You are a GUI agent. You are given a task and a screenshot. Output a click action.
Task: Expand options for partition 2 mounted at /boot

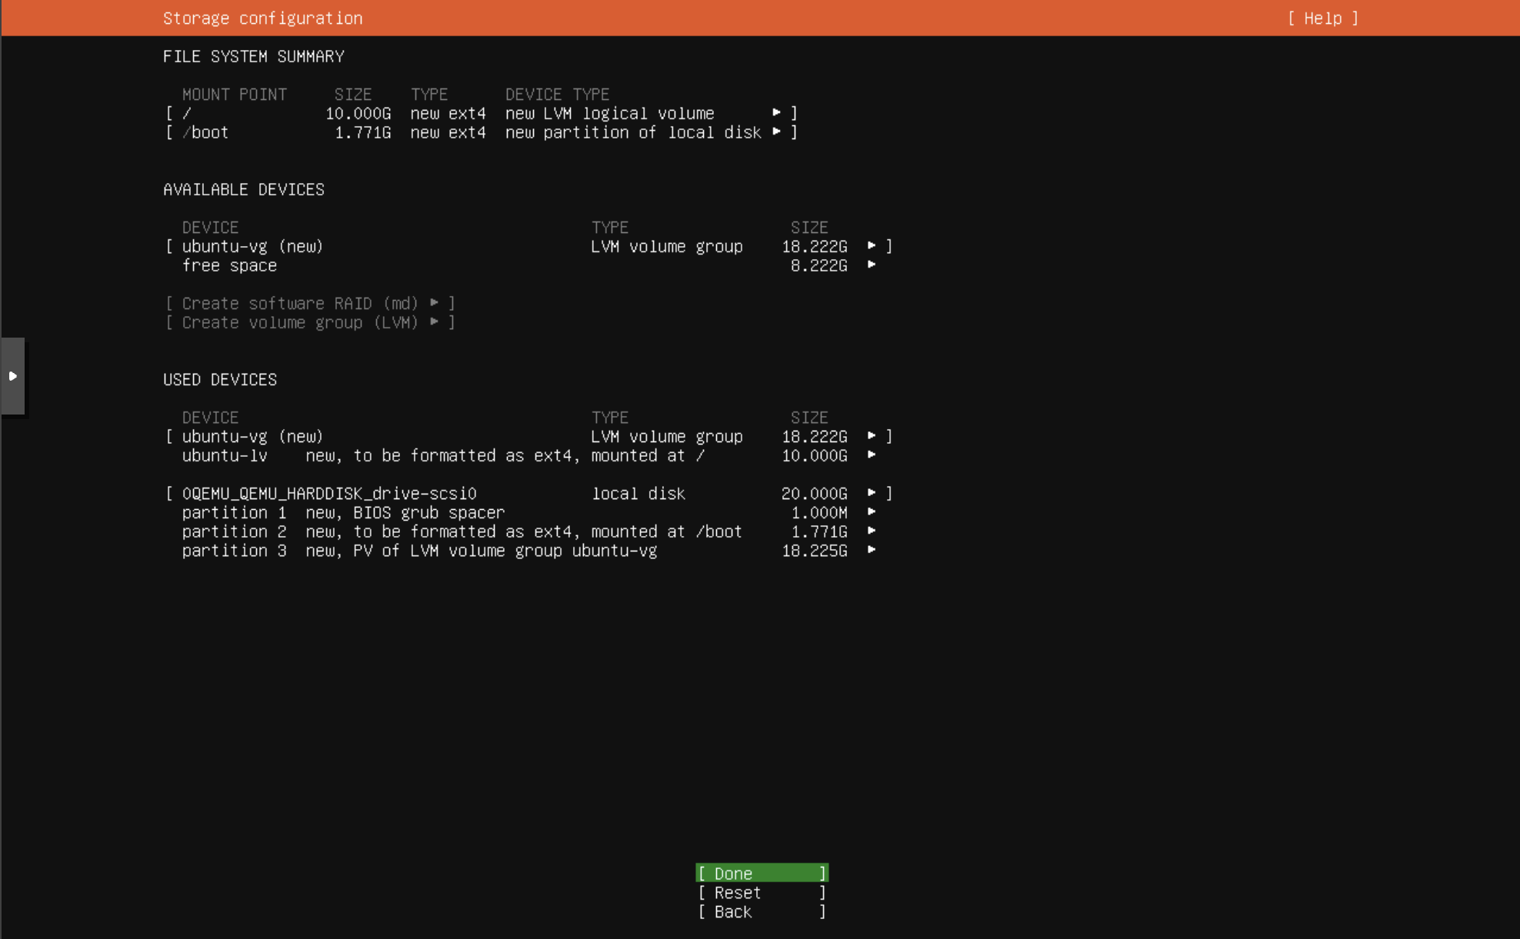(x=872, y=531)
